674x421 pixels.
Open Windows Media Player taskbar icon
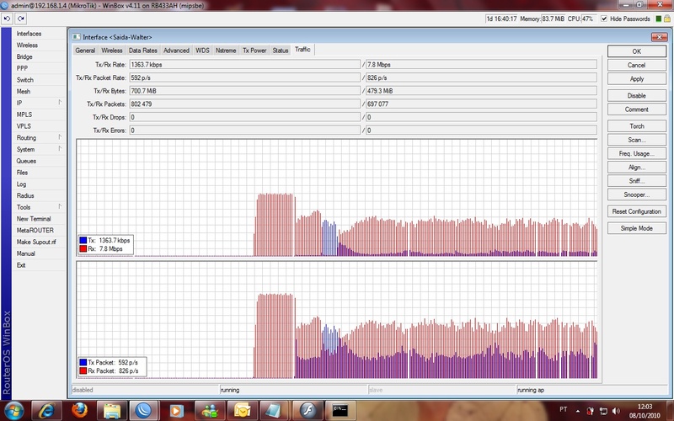coord(176,411)
